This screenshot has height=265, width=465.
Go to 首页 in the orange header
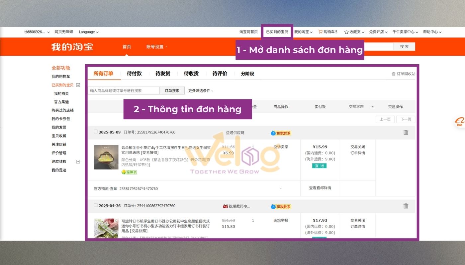(127, 47)
